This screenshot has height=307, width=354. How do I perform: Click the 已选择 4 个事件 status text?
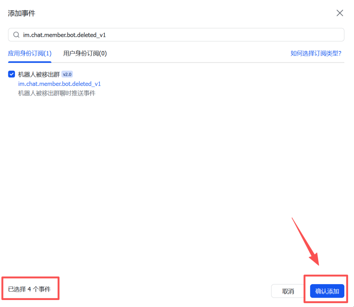click(29, 289)
